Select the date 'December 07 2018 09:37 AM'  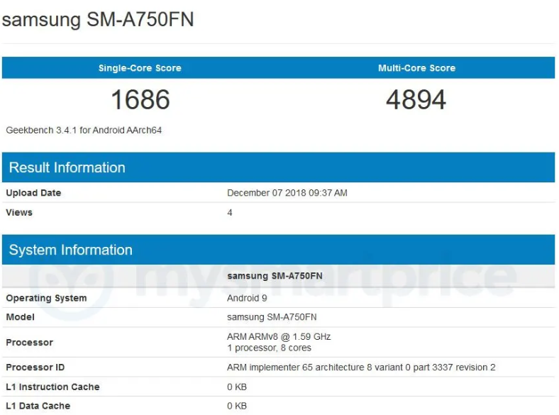tap(287, 193)
